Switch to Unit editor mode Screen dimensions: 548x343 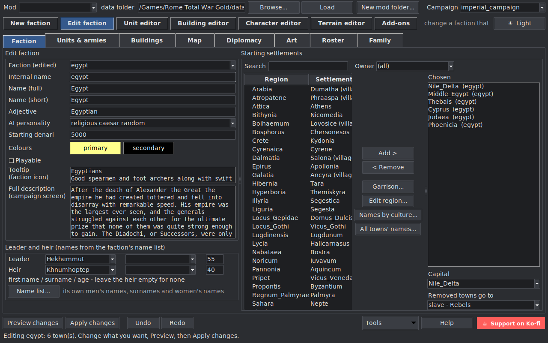click(x=142, y=23)
